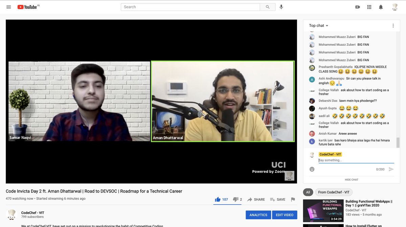Open the YouTube apps grid
The image size is (406, 227).
pos(369,7)
